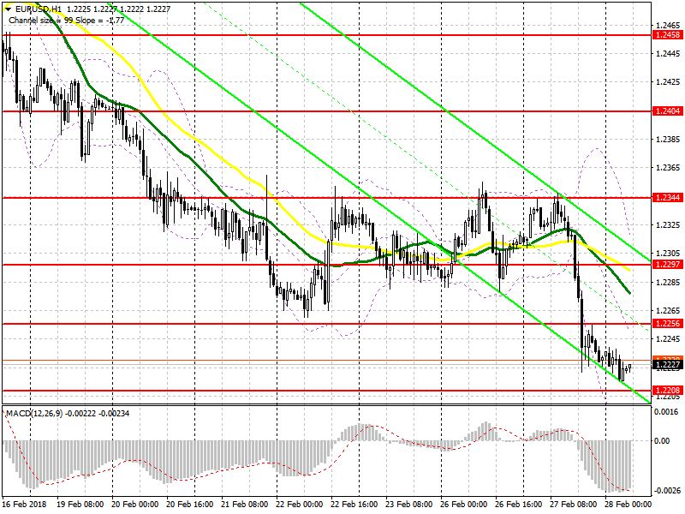Click the 16 Feb 2018 date label

click(24, 505)
